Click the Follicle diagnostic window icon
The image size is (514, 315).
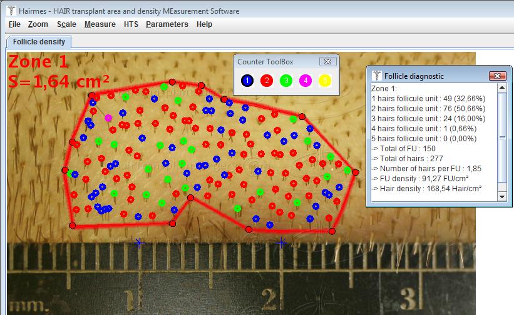coord(377,76)
